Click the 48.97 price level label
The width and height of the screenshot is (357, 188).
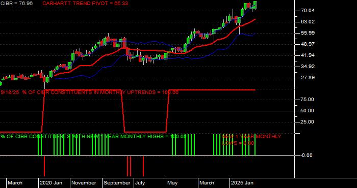click(x=308, y=44)
